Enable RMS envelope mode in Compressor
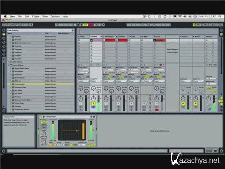 pos(44,125)
